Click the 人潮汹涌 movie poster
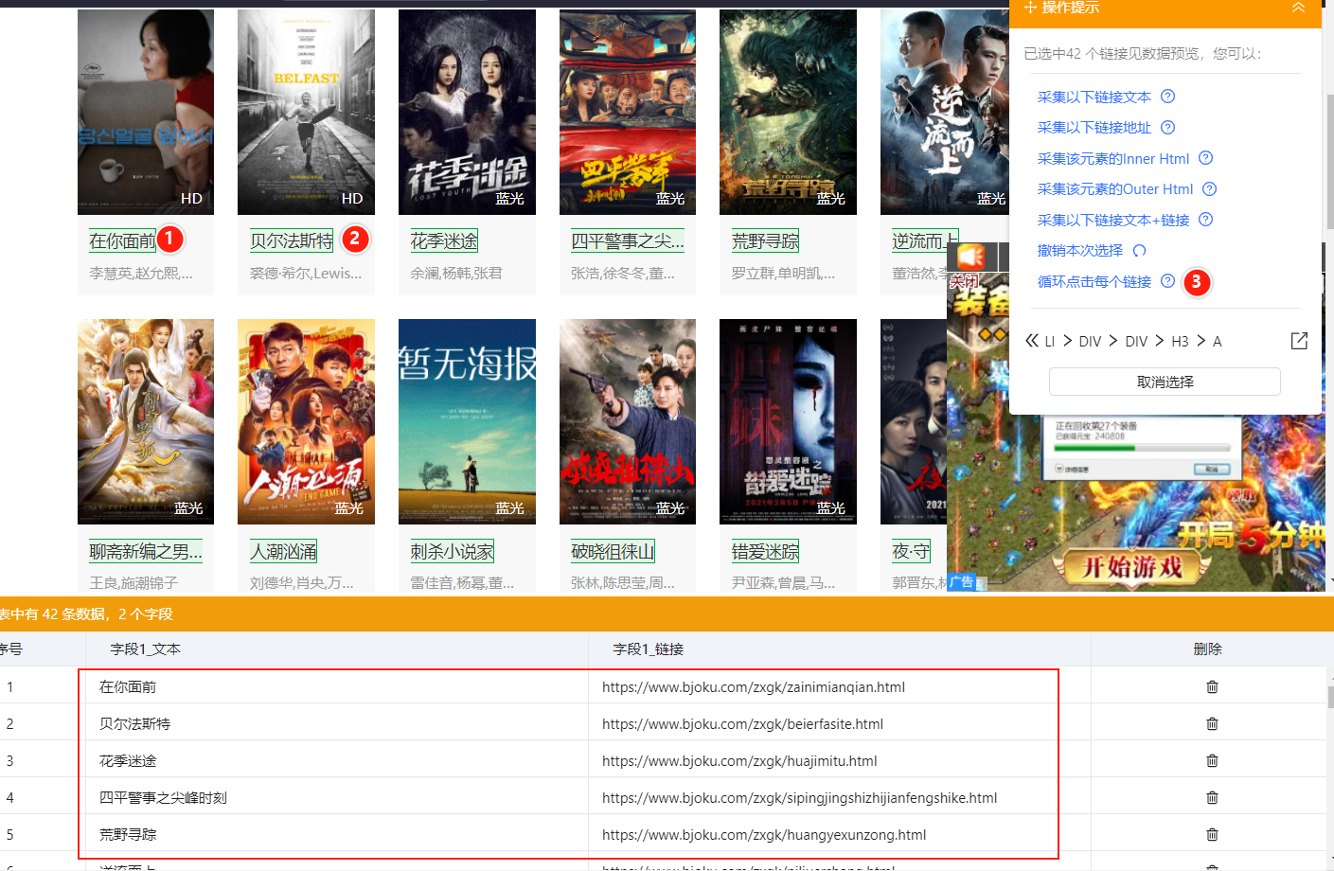1334x871 pixels. pyautogui.click(x=306, y=421)
